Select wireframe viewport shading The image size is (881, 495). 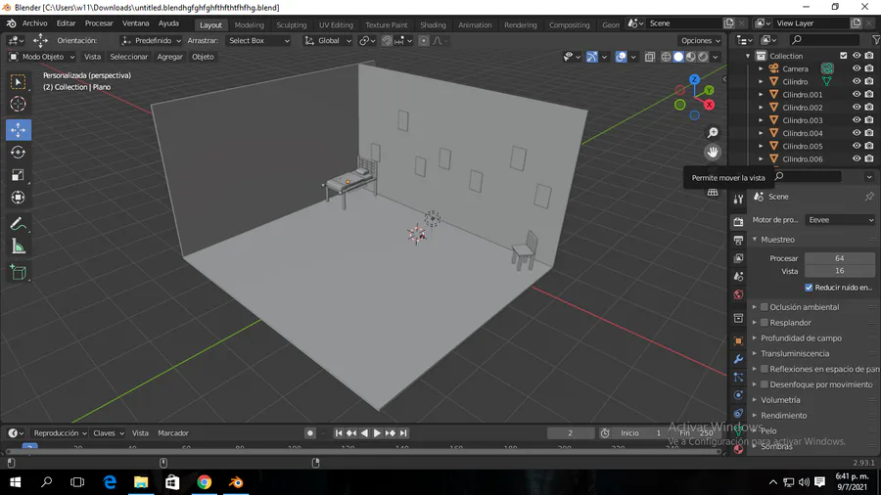666,57
